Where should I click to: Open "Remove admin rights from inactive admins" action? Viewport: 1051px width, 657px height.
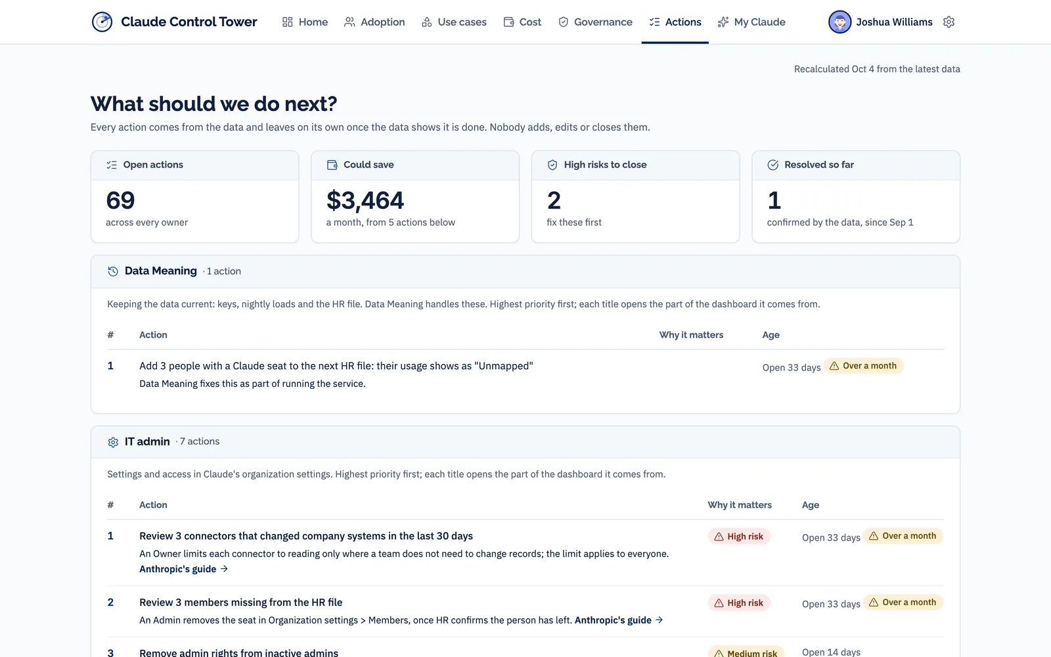click(x=238, y=652)
